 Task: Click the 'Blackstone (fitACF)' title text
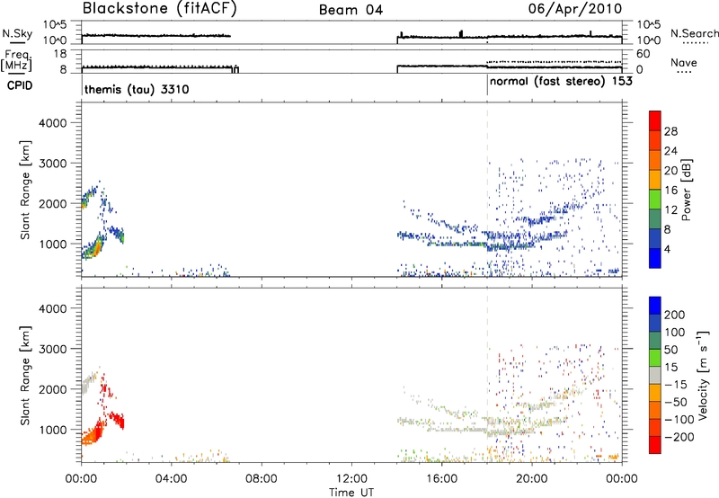pyautogui.click(x=160, y=9)
